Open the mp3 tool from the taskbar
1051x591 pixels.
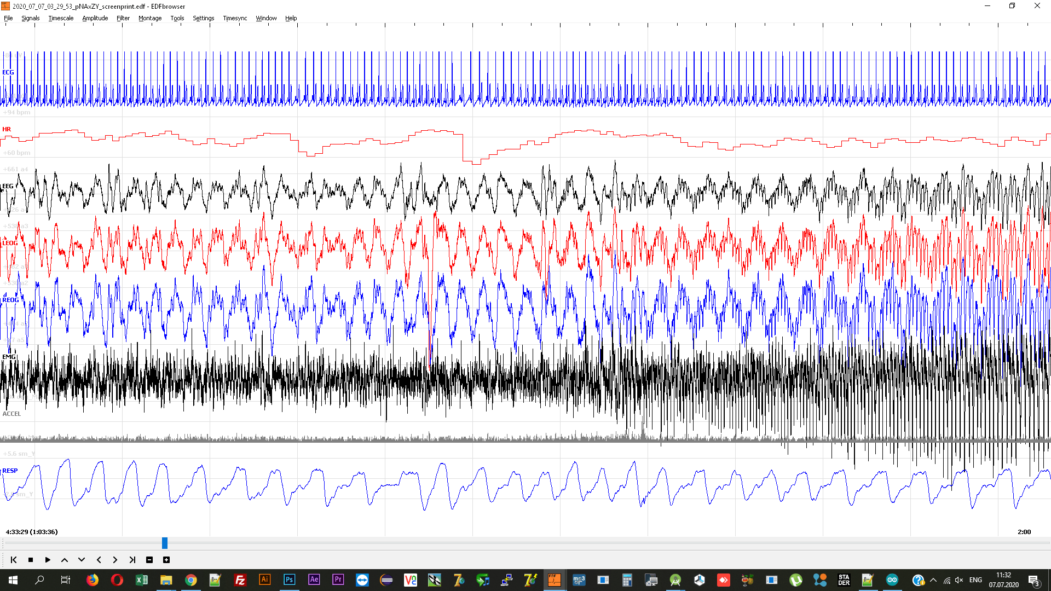point(579,580)
